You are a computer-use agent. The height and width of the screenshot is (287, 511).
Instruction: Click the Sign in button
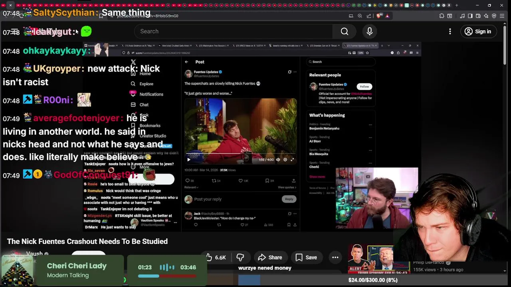pos(478,31)
